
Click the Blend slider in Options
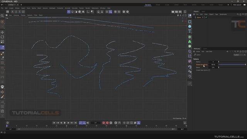[232, 68]
